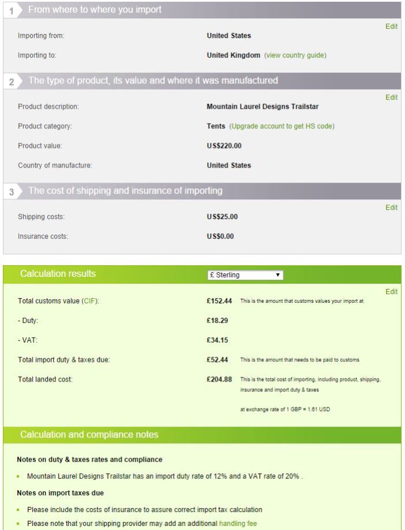The height and width of the screenshot is (530, 405).
Task: Click Edit for the import countries section
Action: [x=392, y=27]
